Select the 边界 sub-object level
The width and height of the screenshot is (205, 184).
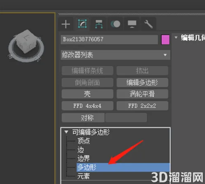point(83,158)
